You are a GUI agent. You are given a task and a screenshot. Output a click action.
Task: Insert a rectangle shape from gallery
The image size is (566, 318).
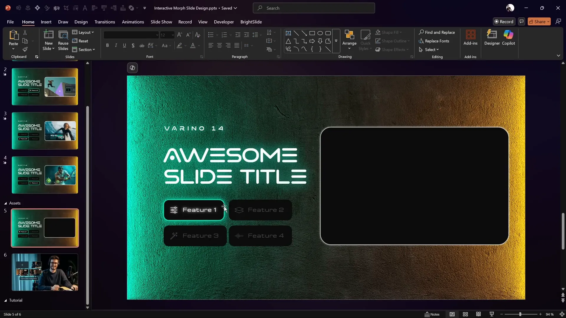point(312,33)
